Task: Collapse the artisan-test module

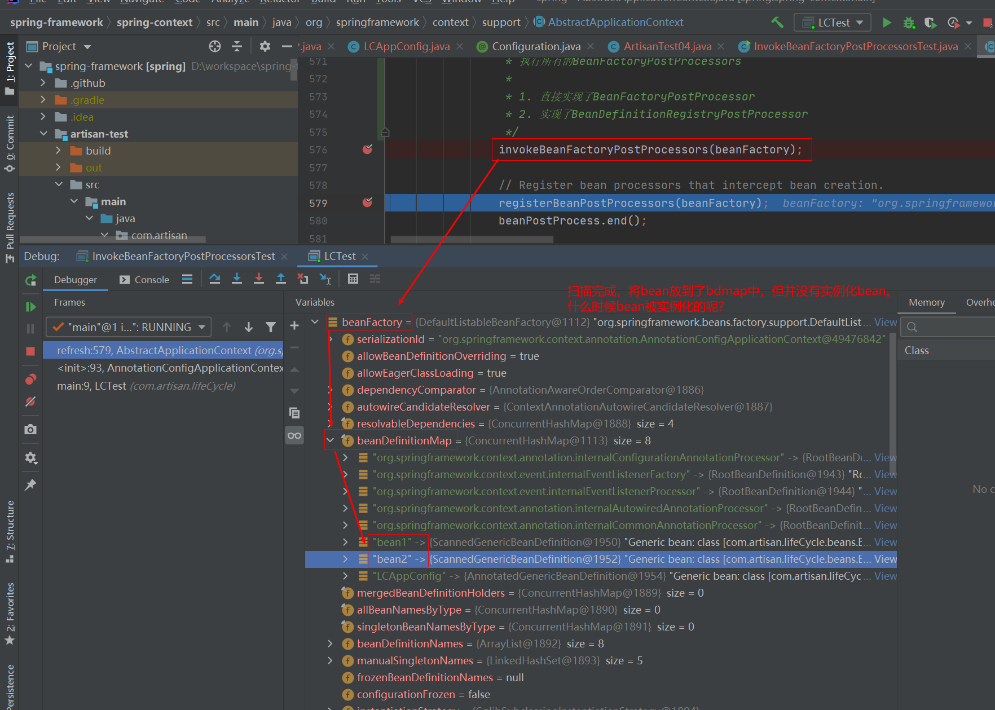Action: [x=43, y=134]
